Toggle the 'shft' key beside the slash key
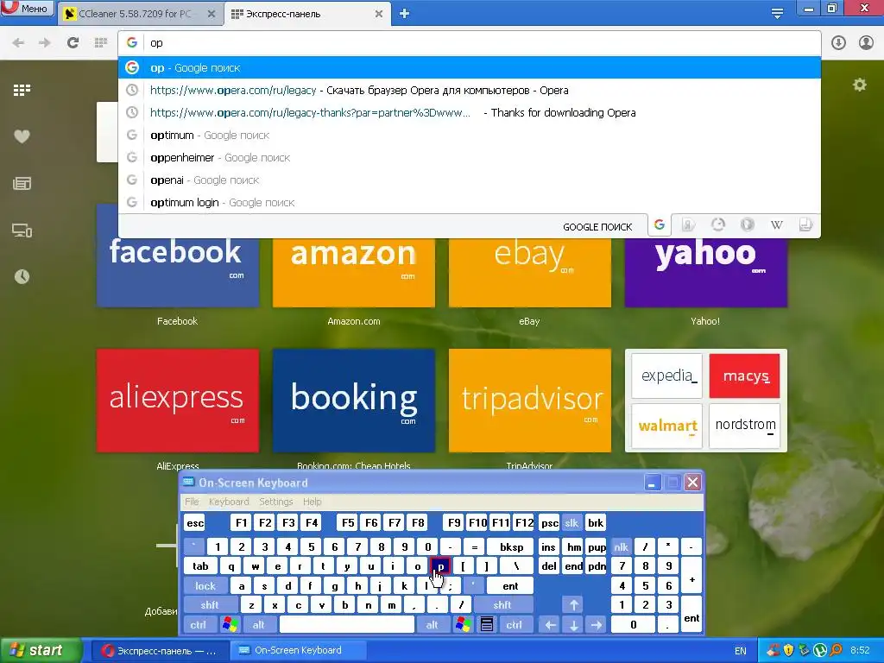Screen dimensions: 884x663 coord(502,605)
